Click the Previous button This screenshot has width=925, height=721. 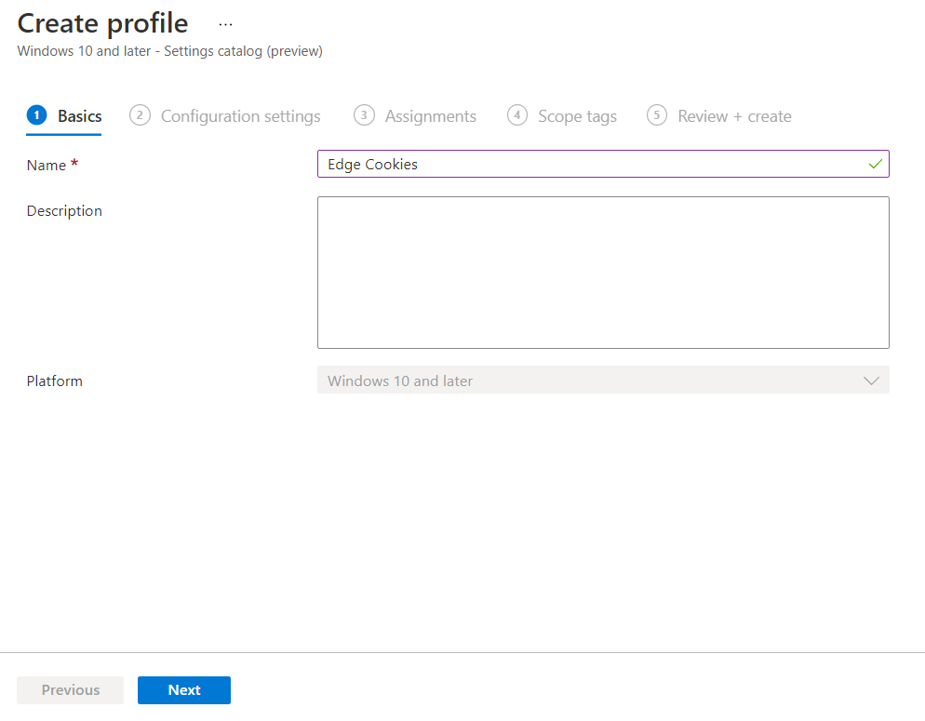coord(70,689)
